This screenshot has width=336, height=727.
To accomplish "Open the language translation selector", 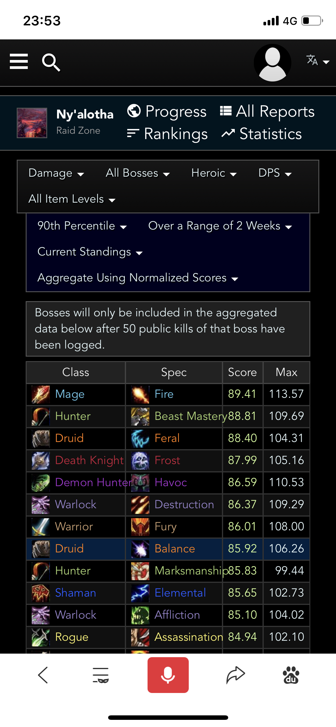I will (317, 61).
